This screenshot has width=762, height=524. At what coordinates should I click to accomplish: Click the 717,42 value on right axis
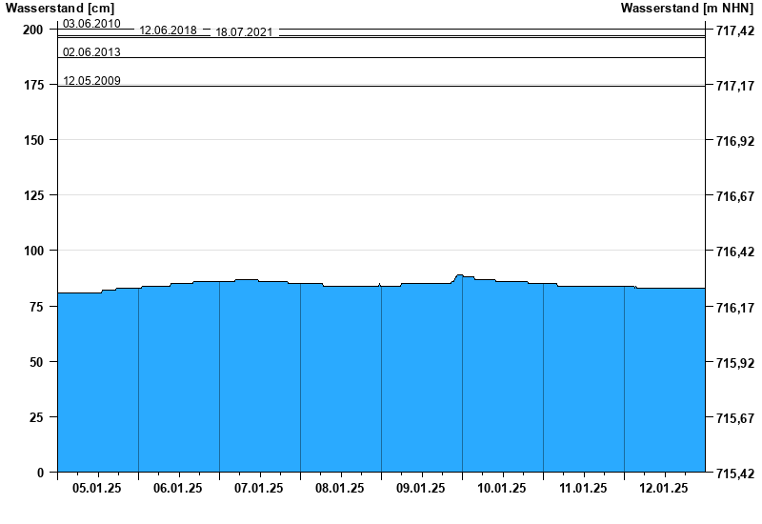[734, 30]
